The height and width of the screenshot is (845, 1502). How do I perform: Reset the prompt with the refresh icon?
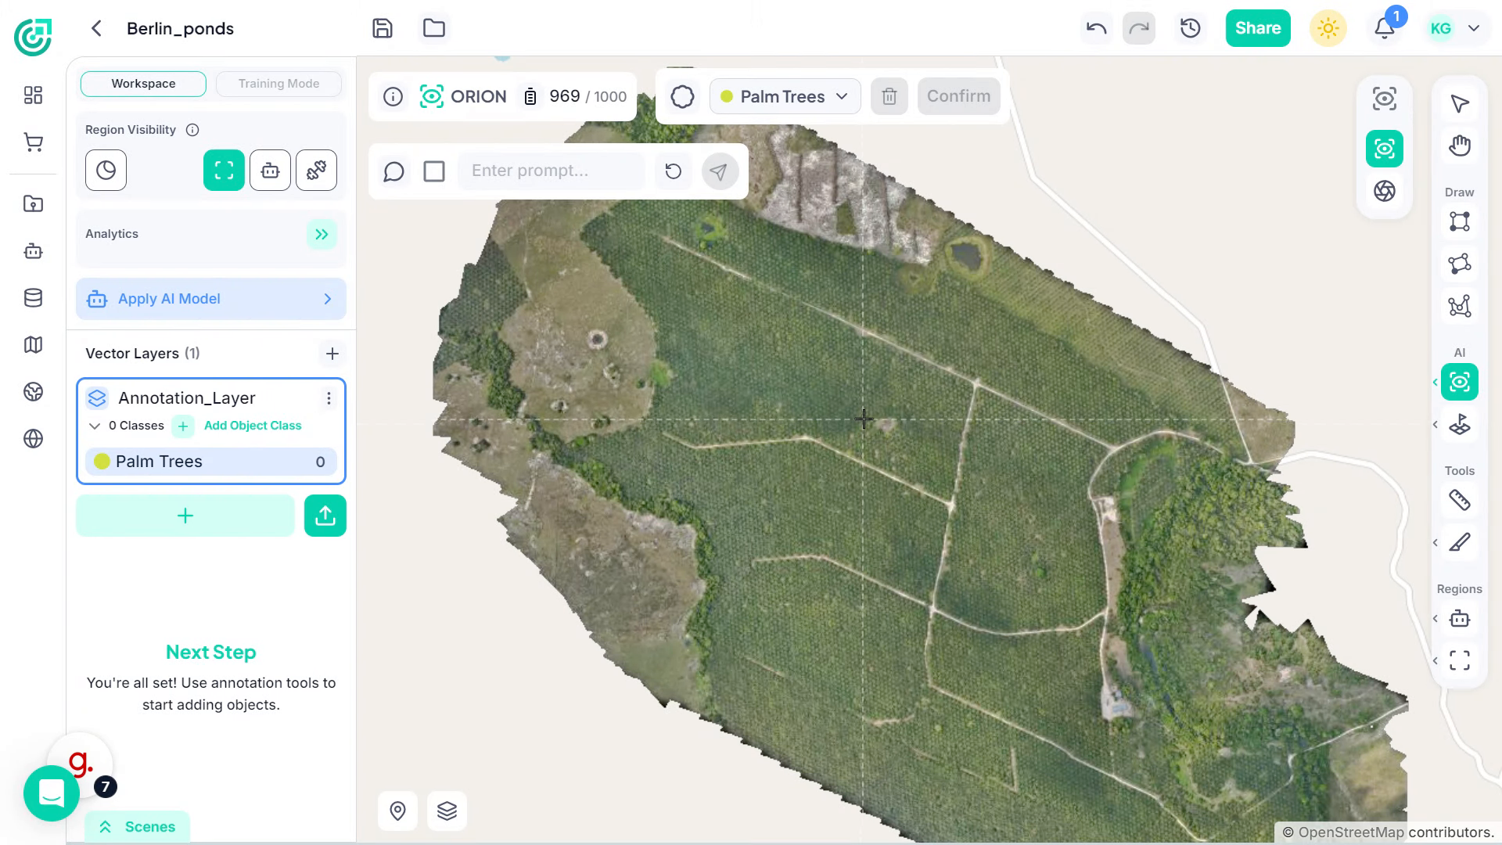674,171
